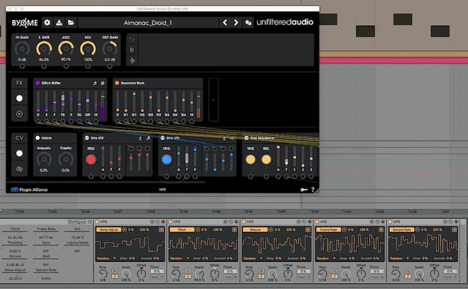
Task: Toggle Glitch Shifter module power dot
Action: tap(38, 83)
